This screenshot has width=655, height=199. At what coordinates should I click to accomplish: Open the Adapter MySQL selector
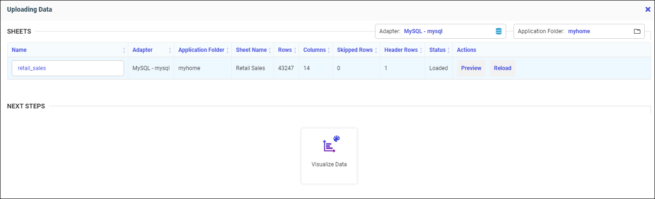coord(440,31)
